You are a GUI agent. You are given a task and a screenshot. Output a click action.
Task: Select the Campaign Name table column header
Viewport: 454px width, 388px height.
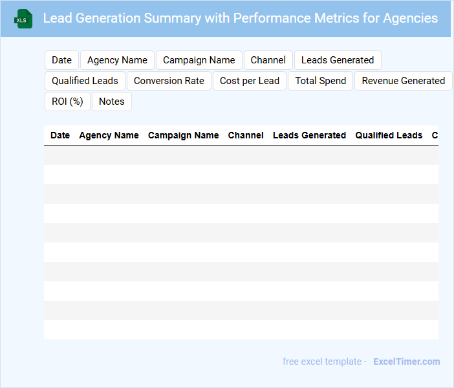coord(183,135)
